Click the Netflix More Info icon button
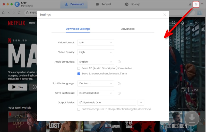This screenshot has height=132, width=206. click(35, 87)
